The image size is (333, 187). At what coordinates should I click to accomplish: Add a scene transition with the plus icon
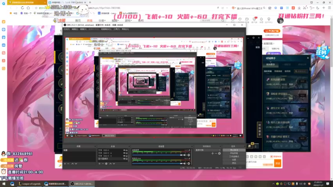pyautogui.click(x=213, y=153)
